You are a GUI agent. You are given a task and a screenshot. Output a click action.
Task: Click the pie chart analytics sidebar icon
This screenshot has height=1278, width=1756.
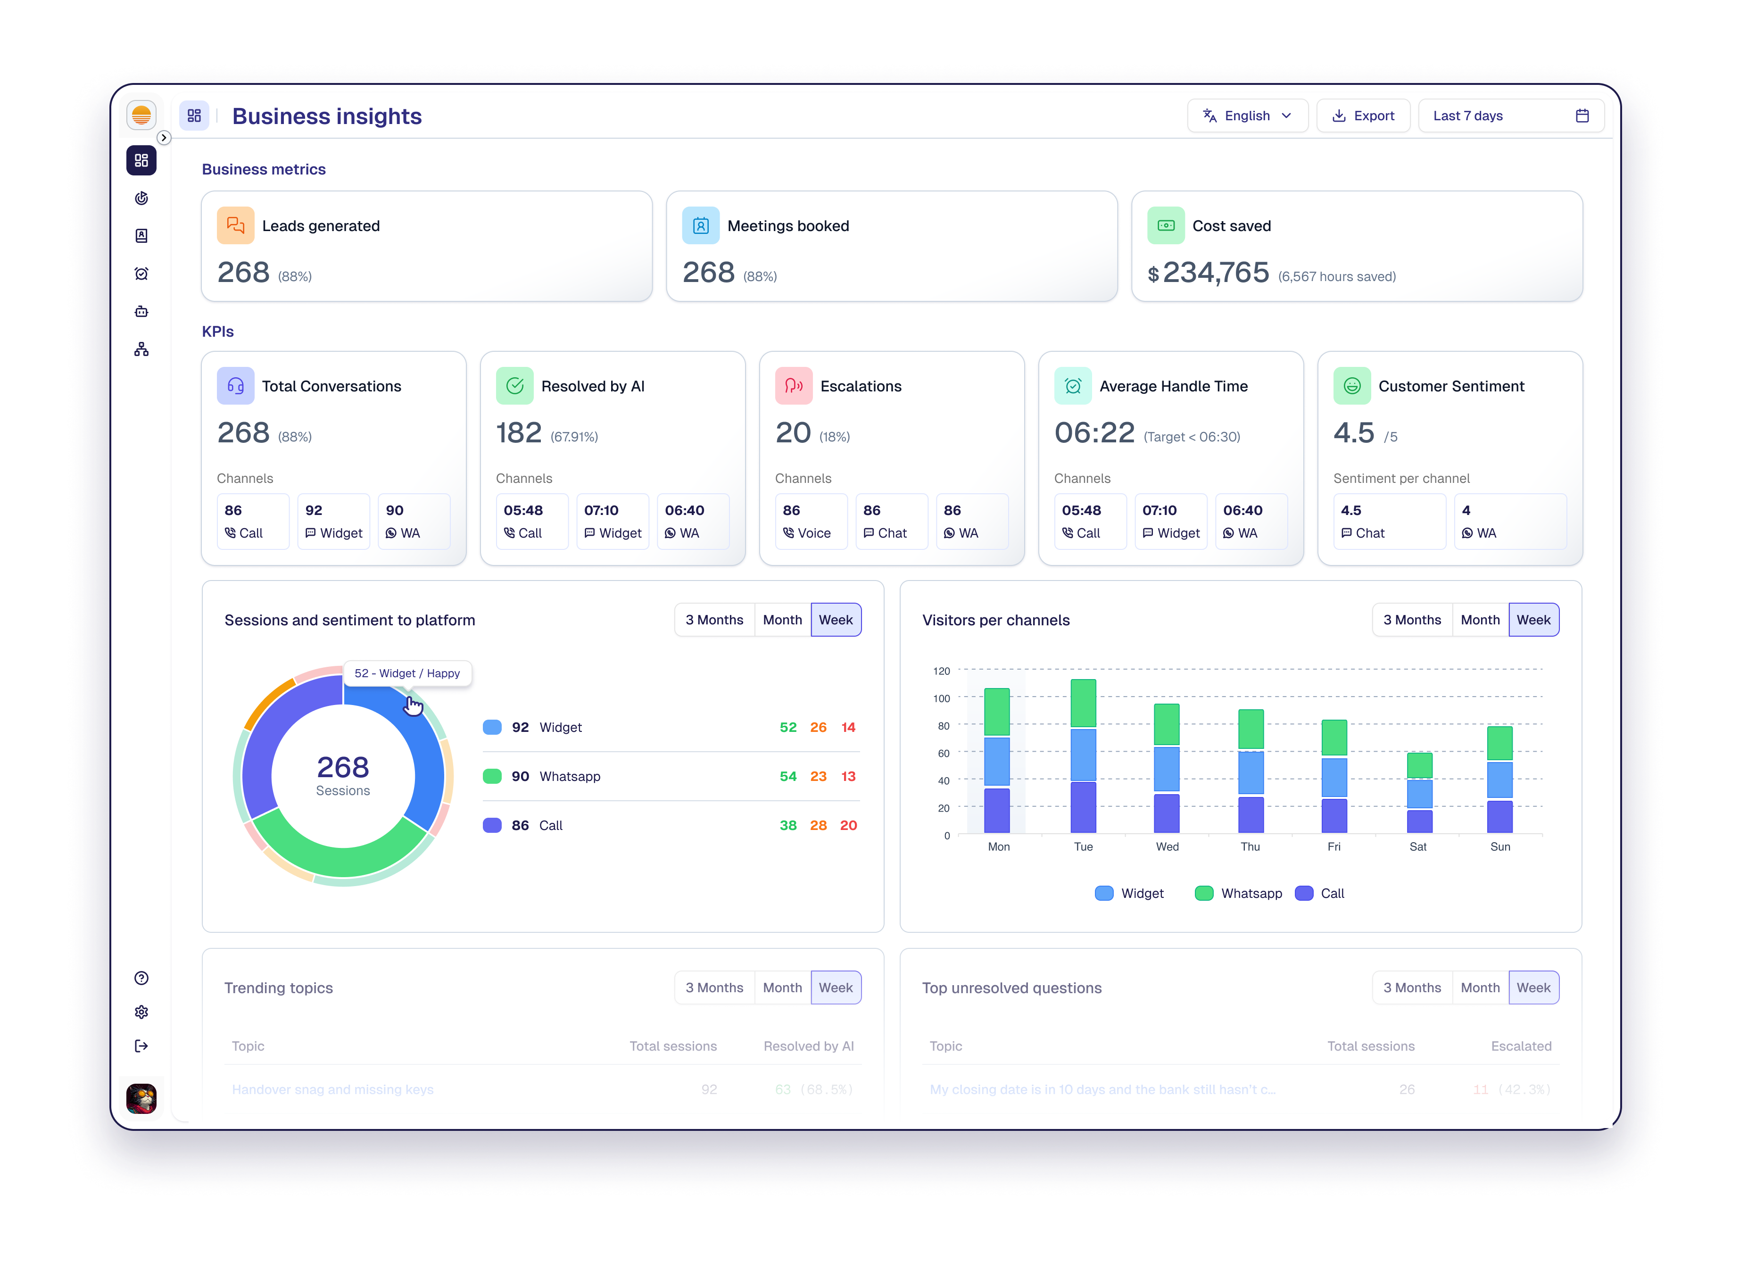coord(141,198)
